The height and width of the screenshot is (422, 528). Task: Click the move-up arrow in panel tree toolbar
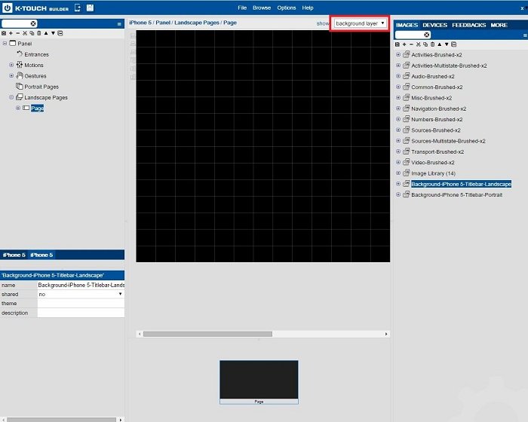tap(46, 33)
